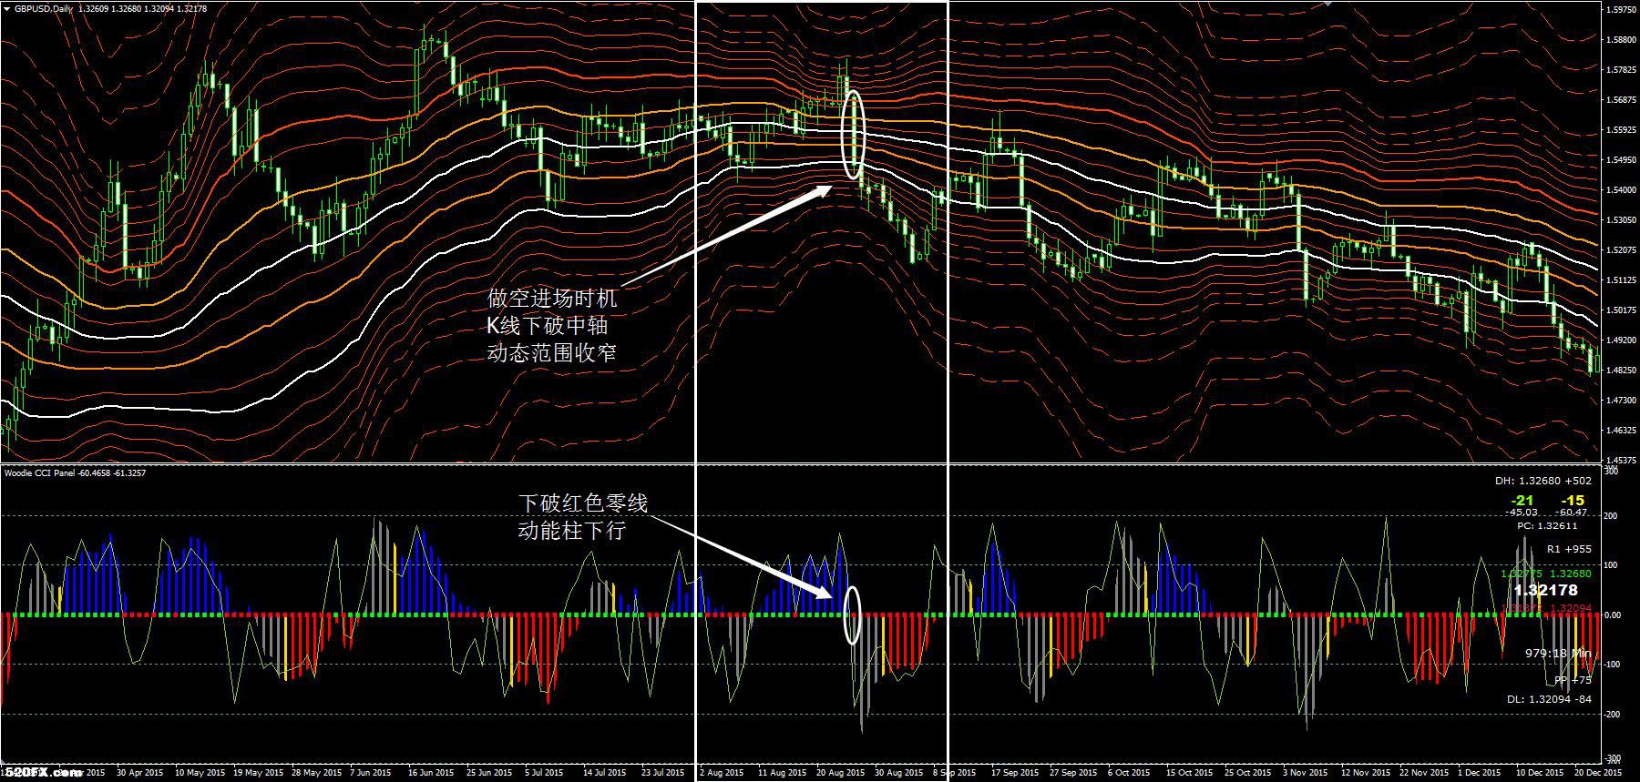Click date label 1 Dec 2015
The image size is (1640, 782).
1480,773
